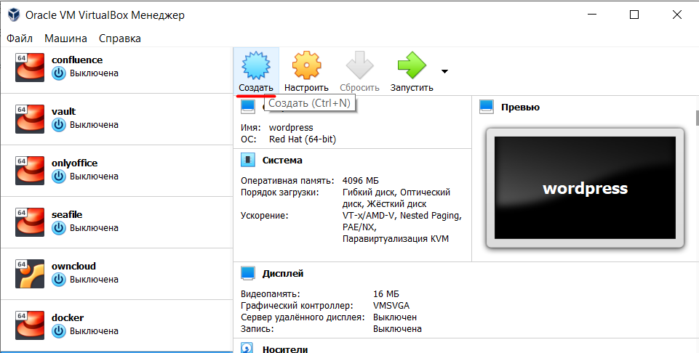
Task: Click the memory value 4096 МБ
Action: (361, 181)
